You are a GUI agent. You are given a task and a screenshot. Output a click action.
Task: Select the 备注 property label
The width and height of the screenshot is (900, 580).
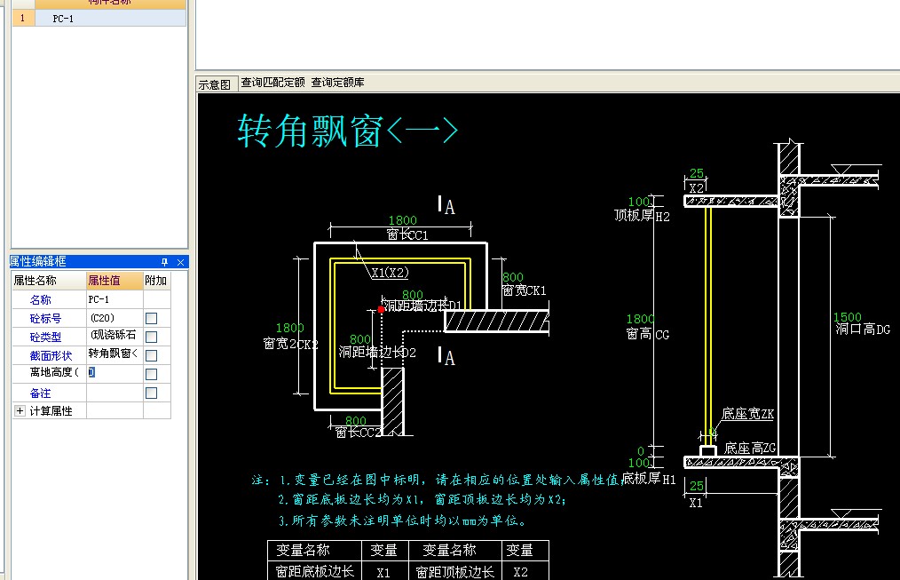[x=41, y=393]
